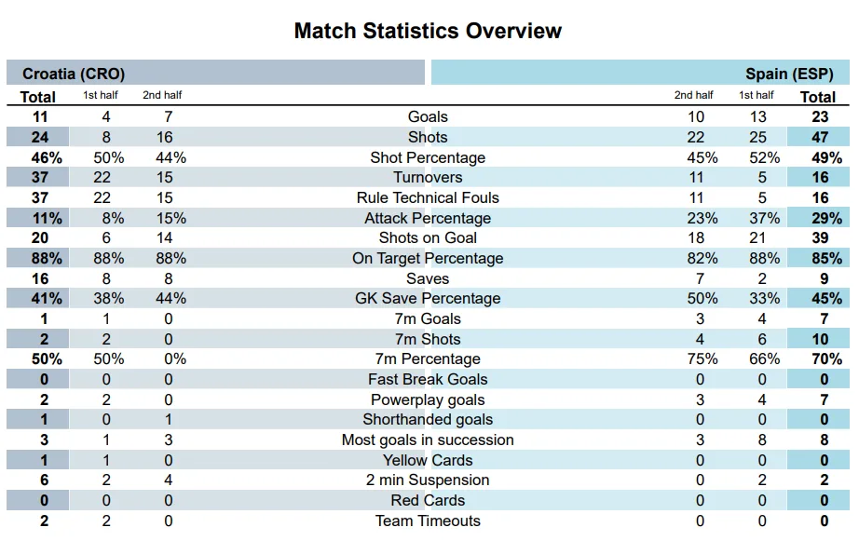Click the Team Timeouts row label
Image resolution: width=859 pixels, height=541 pixels.
tap(428, 521)
